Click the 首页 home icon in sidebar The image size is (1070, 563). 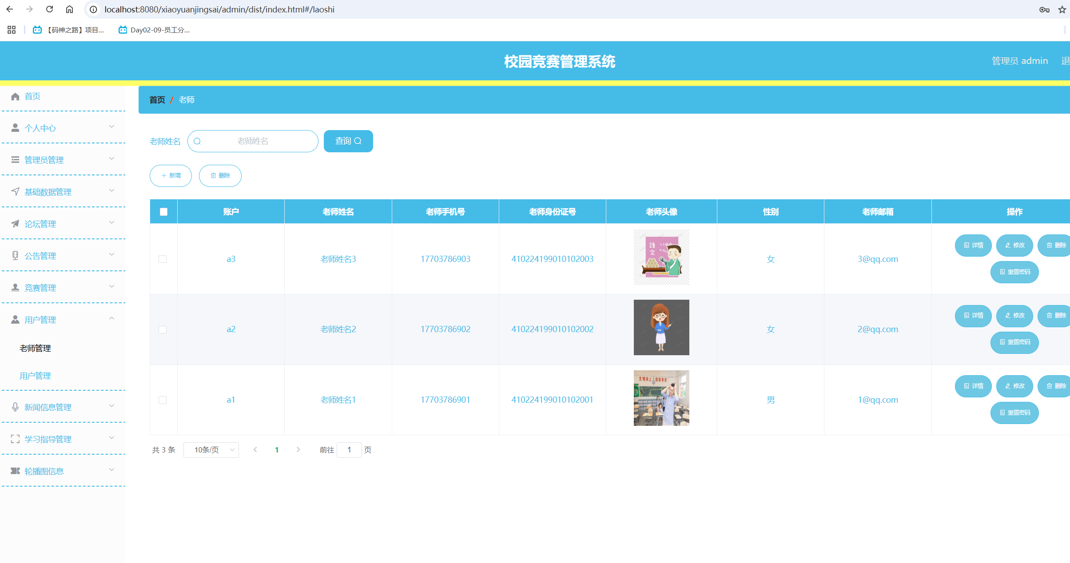(15, 96)
